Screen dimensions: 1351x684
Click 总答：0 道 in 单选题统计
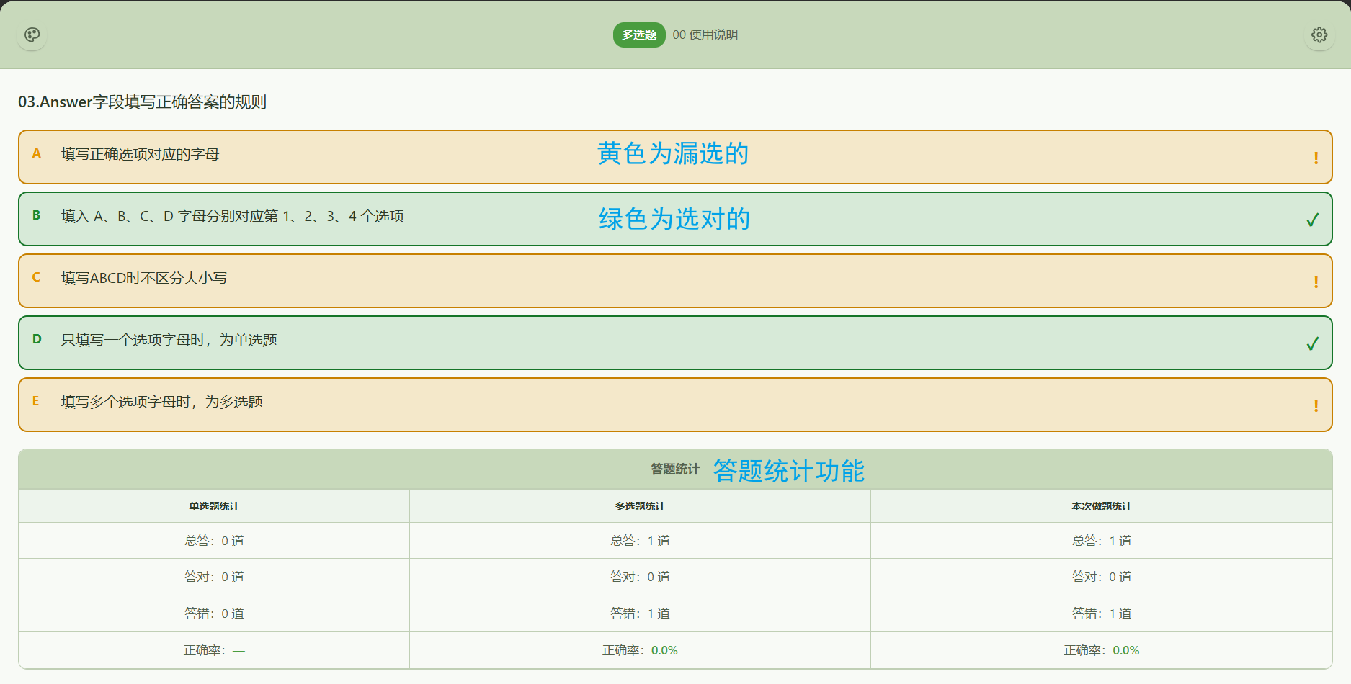coord(214,541)
